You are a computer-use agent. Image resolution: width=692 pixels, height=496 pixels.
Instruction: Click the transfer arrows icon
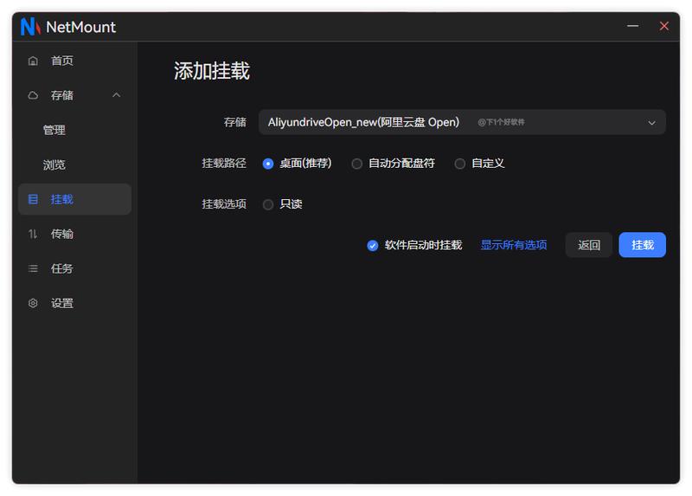(x=33, y=234)
